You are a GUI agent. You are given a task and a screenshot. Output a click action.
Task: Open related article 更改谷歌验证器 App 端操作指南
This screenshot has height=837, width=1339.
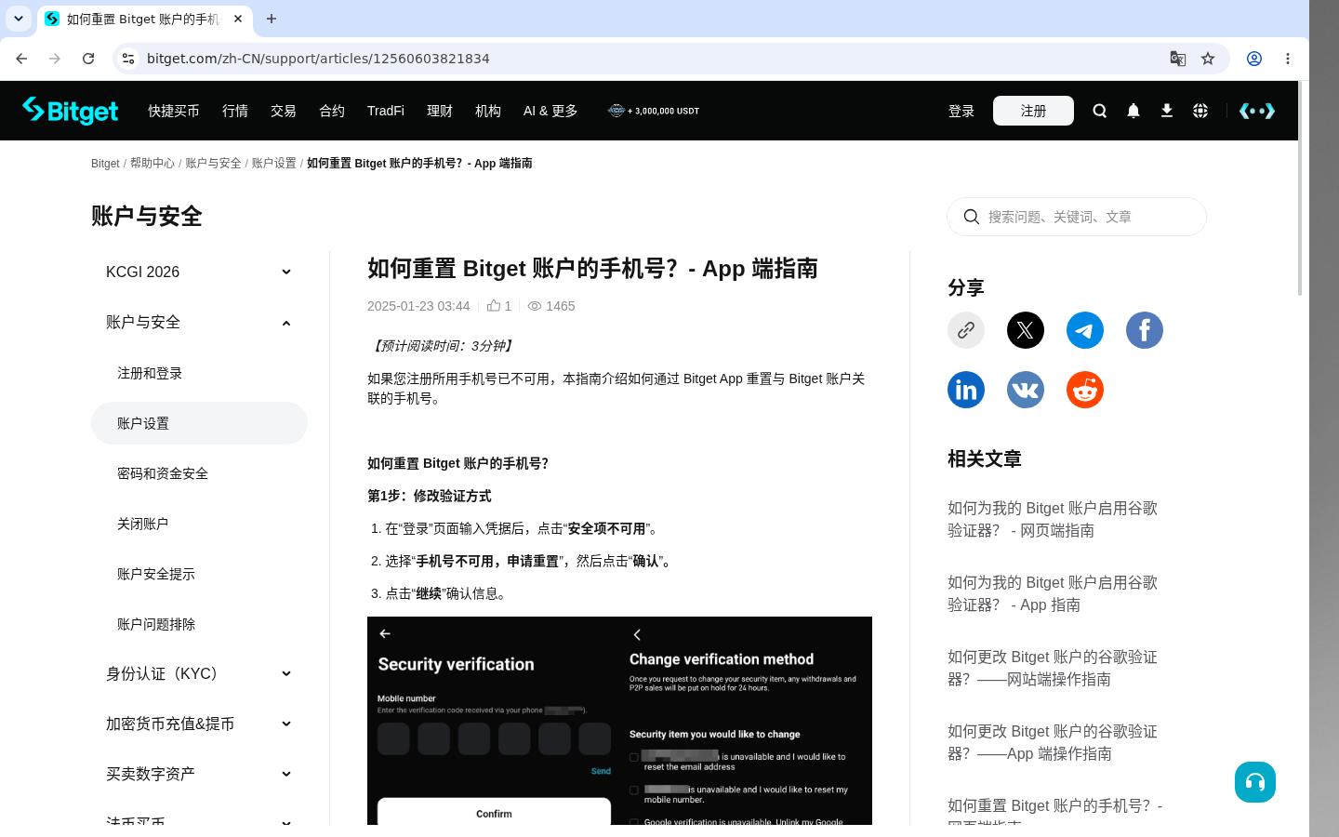click(1053, 742)
